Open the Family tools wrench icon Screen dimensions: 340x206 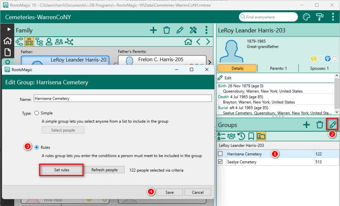(x=193, y=30)
